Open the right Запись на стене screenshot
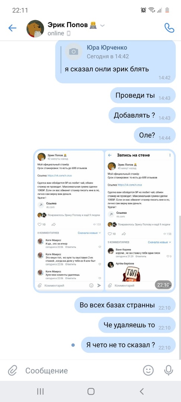 point(139,220)
